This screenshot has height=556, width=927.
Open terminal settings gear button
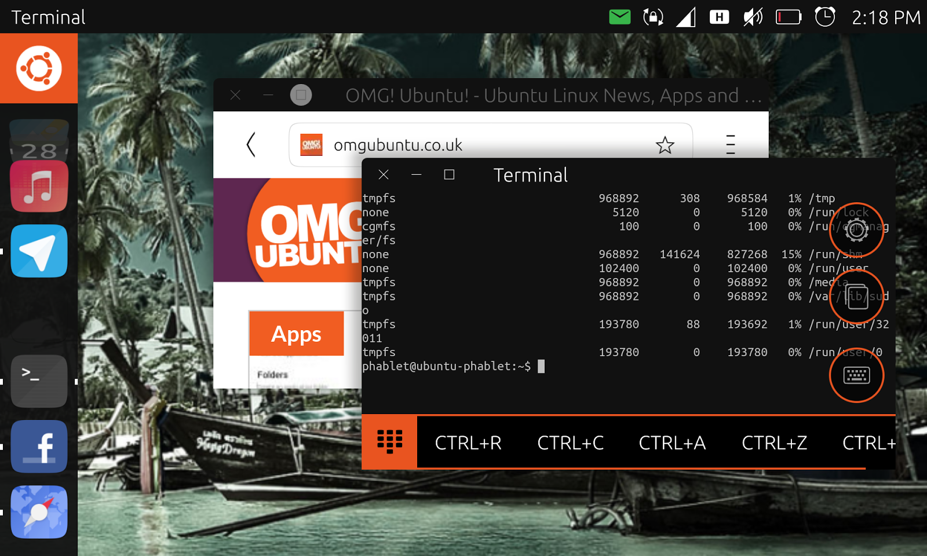(x=856, y=230)
